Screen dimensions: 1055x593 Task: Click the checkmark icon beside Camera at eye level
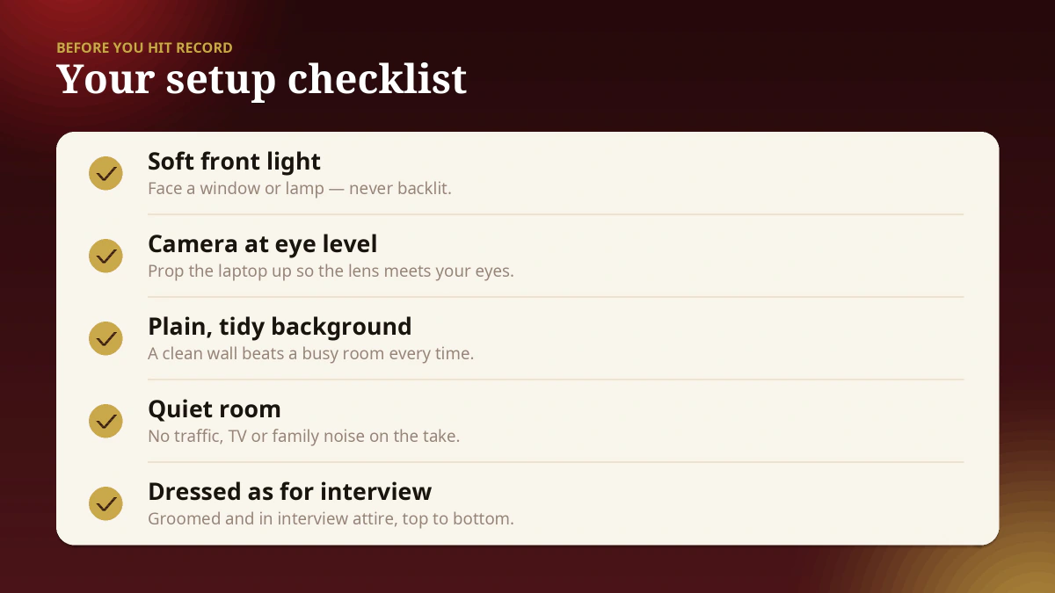[x=105, y=256]
